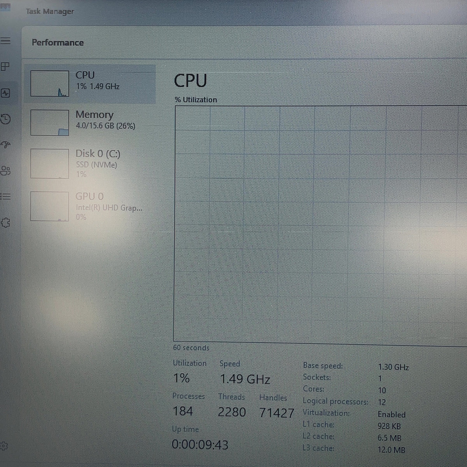This screenshot has width=467, height=467.
Task: Click the '1.49 GHz' speed value below graph
Action: tap(245, 379)
